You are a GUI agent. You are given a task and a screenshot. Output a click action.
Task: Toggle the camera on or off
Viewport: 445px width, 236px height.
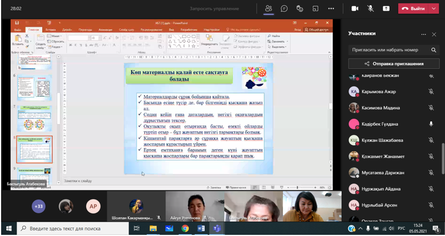tap(354, 9)
